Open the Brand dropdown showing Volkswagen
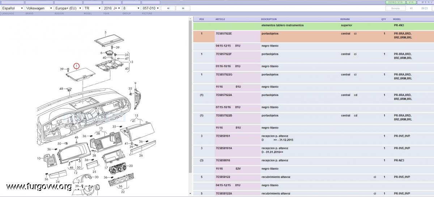The image size is (434, 197). (x=39, y=8)
